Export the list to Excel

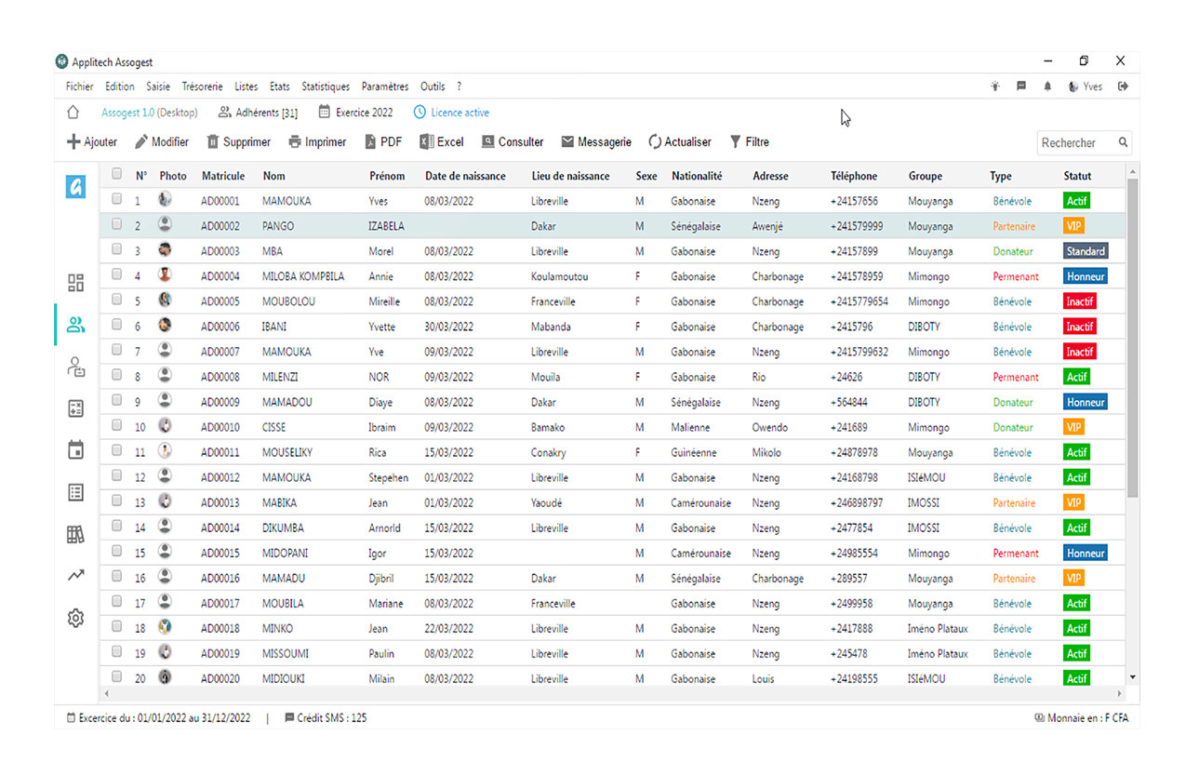pyautogui.click(x=442, y=142)
